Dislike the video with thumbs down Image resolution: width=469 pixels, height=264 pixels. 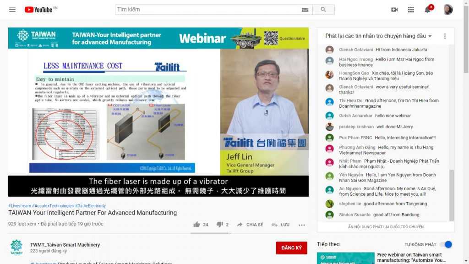[x=219, y=225]
